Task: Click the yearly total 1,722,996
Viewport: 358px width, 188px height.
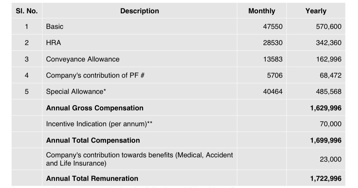Action: [326, 179]
